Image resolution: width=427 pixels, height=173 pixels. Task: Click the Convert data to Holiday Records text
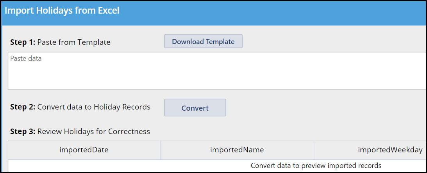pyautogui.click(x=94, y=107)
